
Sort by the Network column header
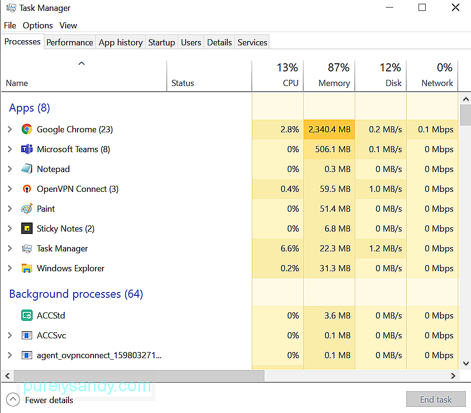click(432, 76)
